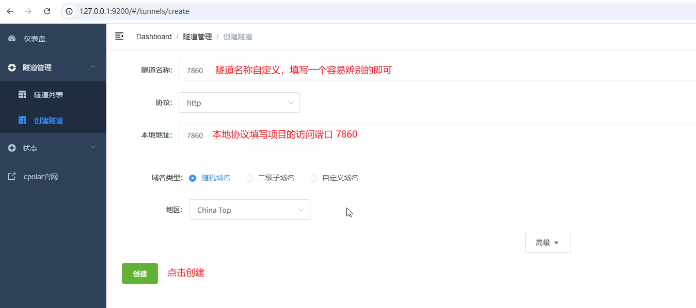Reload the page with refresh icon
The image size is (696, 308).
click(47, 11)
